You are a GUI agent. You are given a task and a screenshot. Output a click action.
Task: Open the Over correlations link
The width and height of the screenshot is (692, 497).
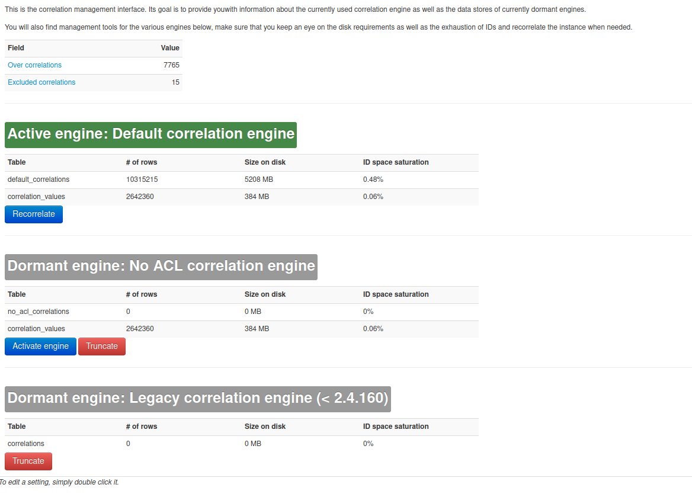tap(34, 65)
